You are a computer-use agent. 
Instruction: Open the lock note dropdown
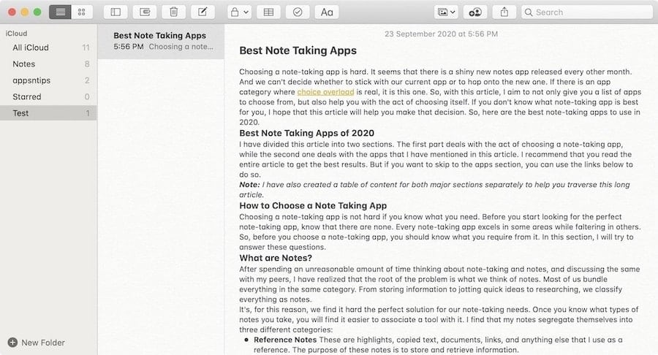(x=239, y=12)
